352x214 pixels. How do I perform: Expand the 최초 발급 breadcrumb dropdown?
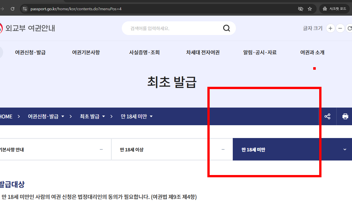pos(104,116)
